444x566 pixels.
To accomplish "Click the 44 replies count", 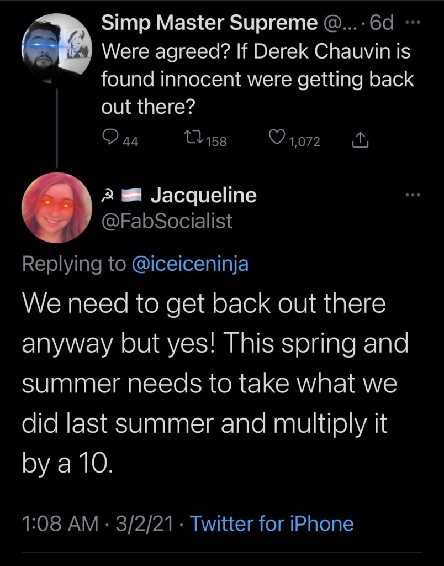I will pyautogui.click(x=130, y=141).
